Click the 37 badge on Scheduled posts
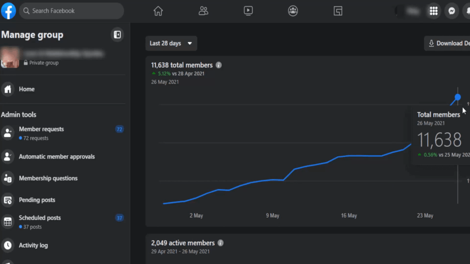The image size is (470, 264). click(x=119, y=218)
